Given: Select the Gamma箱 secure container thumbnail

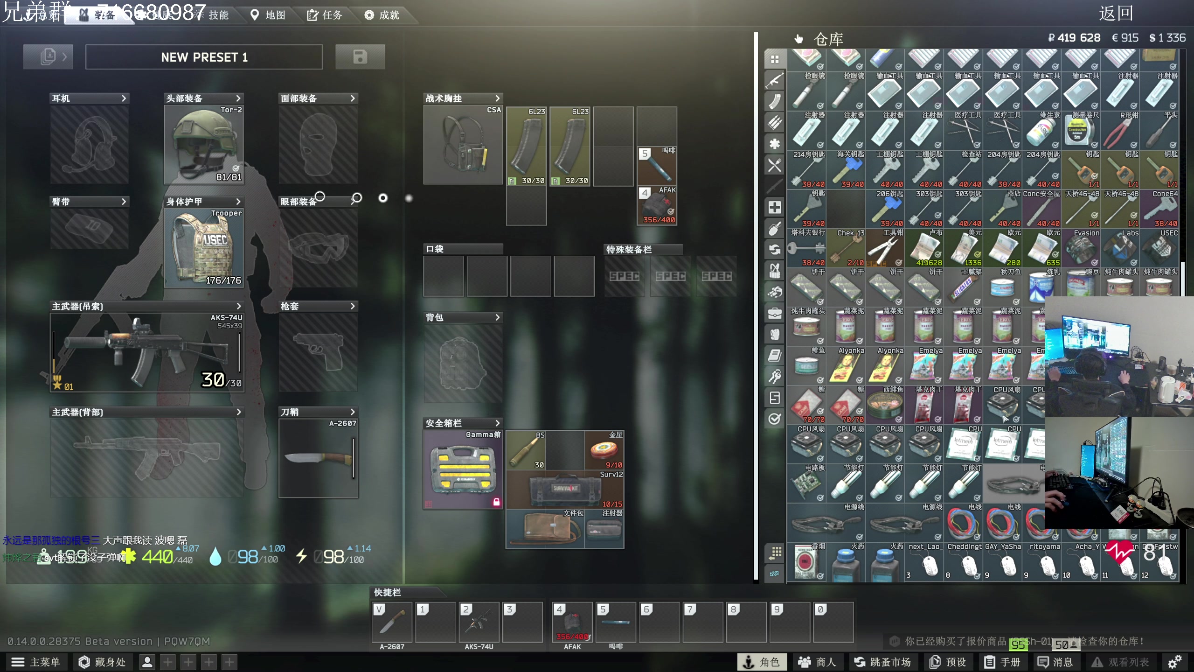Looking at the screenshot, I should pyautogui.click(x=463, y=469).
